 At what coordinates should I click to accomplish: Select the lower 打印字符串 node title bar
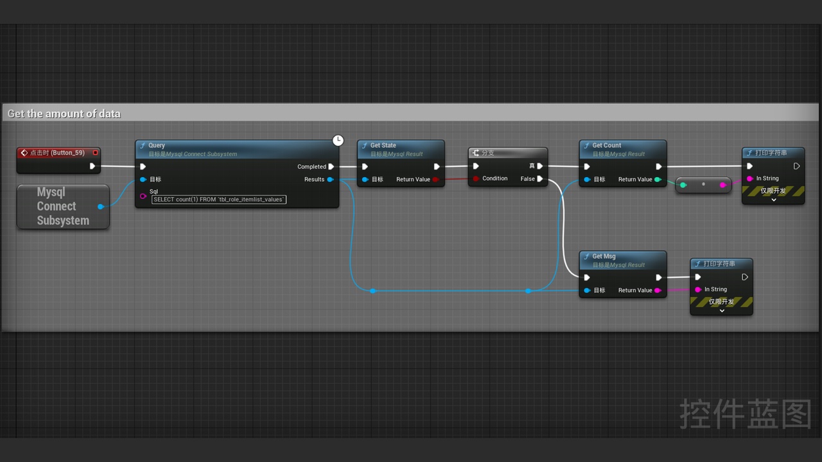pos(722,264)
